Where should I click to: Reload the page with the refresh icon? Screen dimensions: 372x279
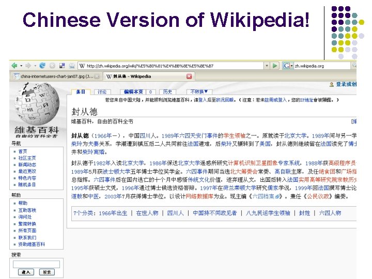pos(42,66)
